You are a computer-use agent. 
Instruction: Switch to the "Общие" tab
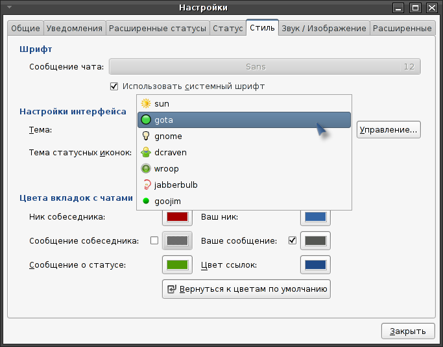tap(25, 28)
